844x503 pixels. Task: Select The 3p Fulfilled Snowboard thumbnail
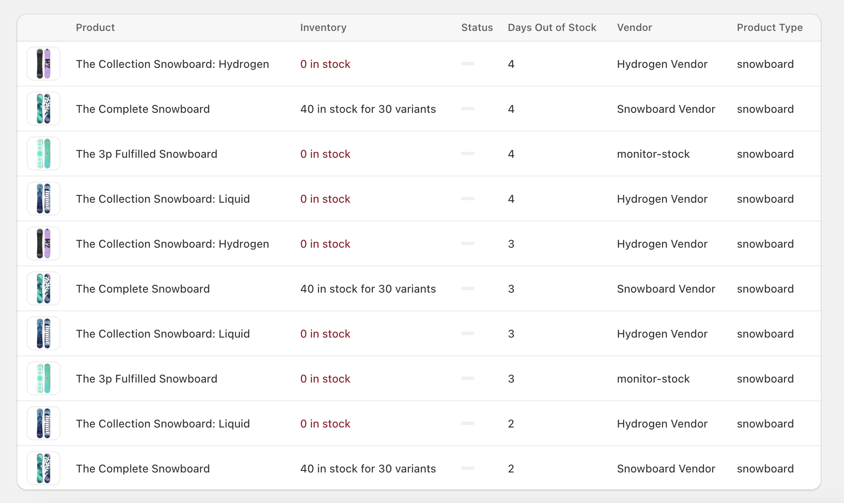tap(43, 154)
